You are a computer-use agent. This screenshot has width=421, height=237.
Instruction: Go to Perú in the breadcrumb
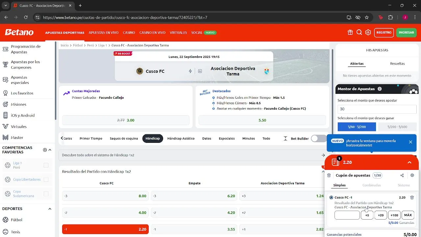(90, 45)
